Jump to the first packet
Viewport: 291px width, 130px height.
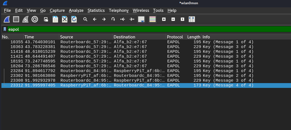point(123,19)
